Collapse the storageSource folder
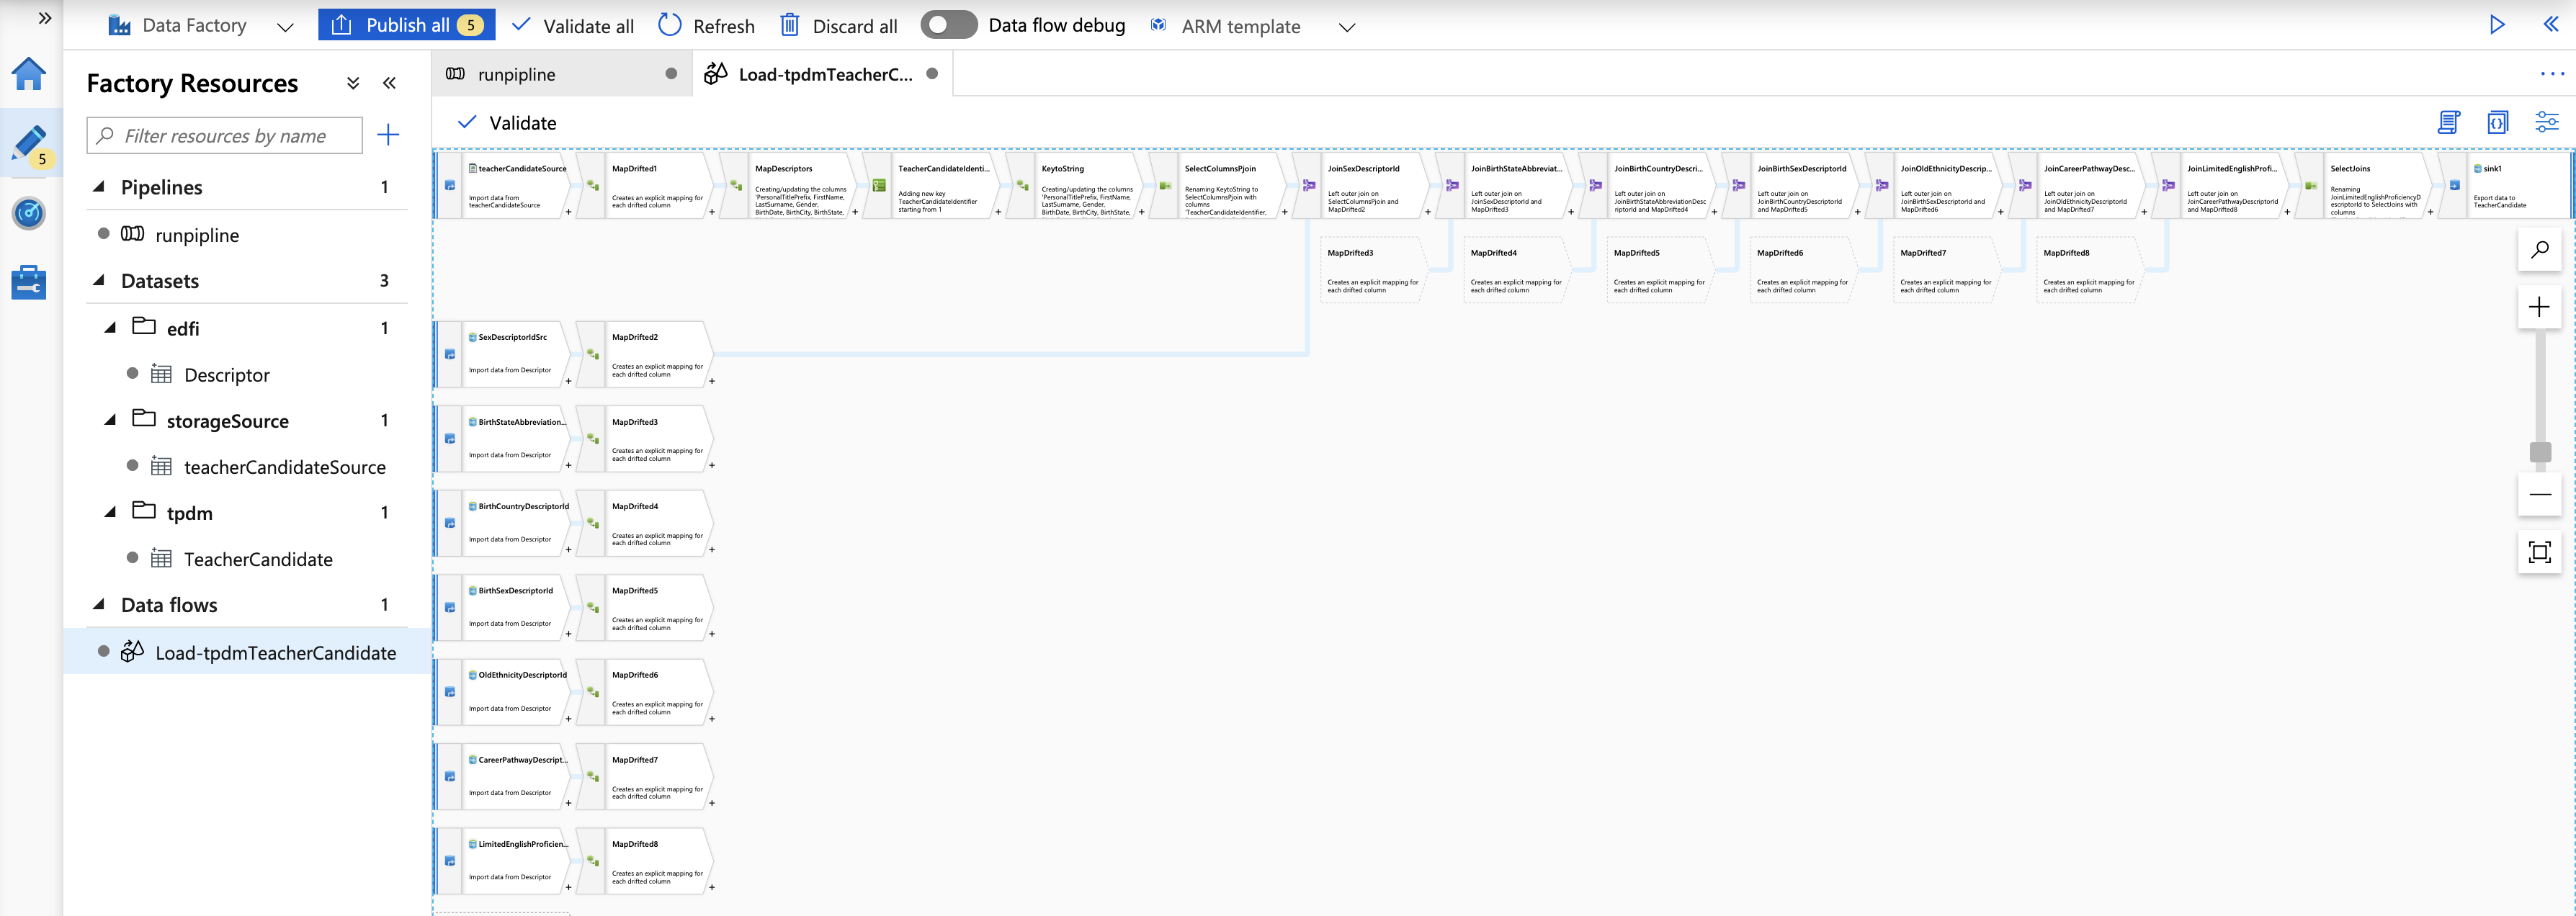The height and width of the screenshot is (916, 2576). pyautogui.click(x=111, y=420)
